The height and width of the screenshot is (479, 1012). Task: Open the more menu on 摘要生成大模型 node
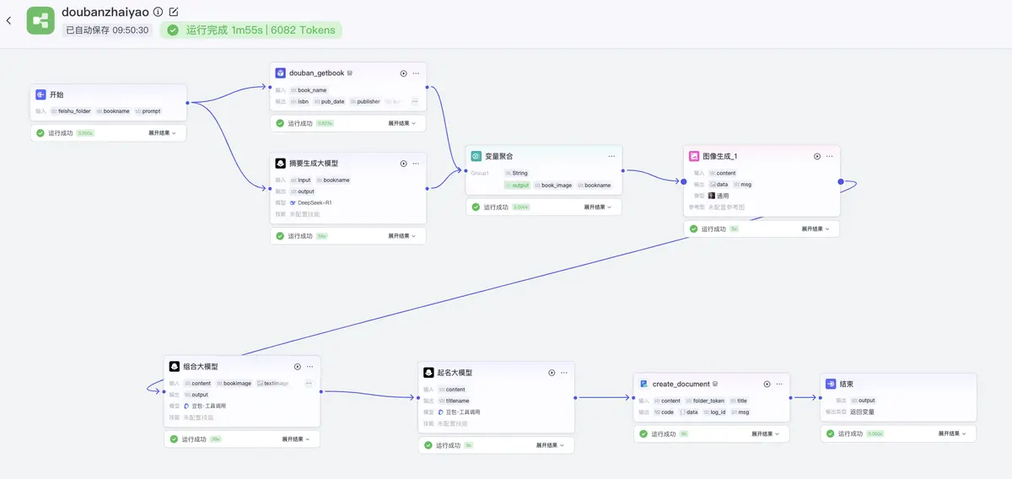click(x=416, y=164)
